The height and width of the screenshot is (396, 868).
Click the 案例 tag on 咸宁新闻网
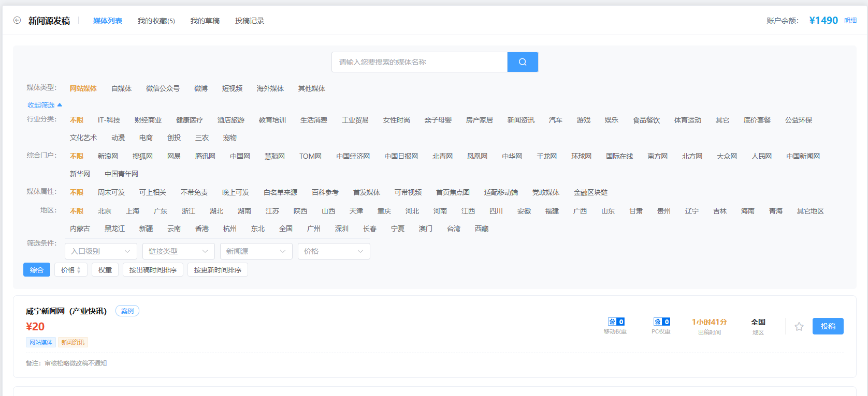tap(127, 311)
